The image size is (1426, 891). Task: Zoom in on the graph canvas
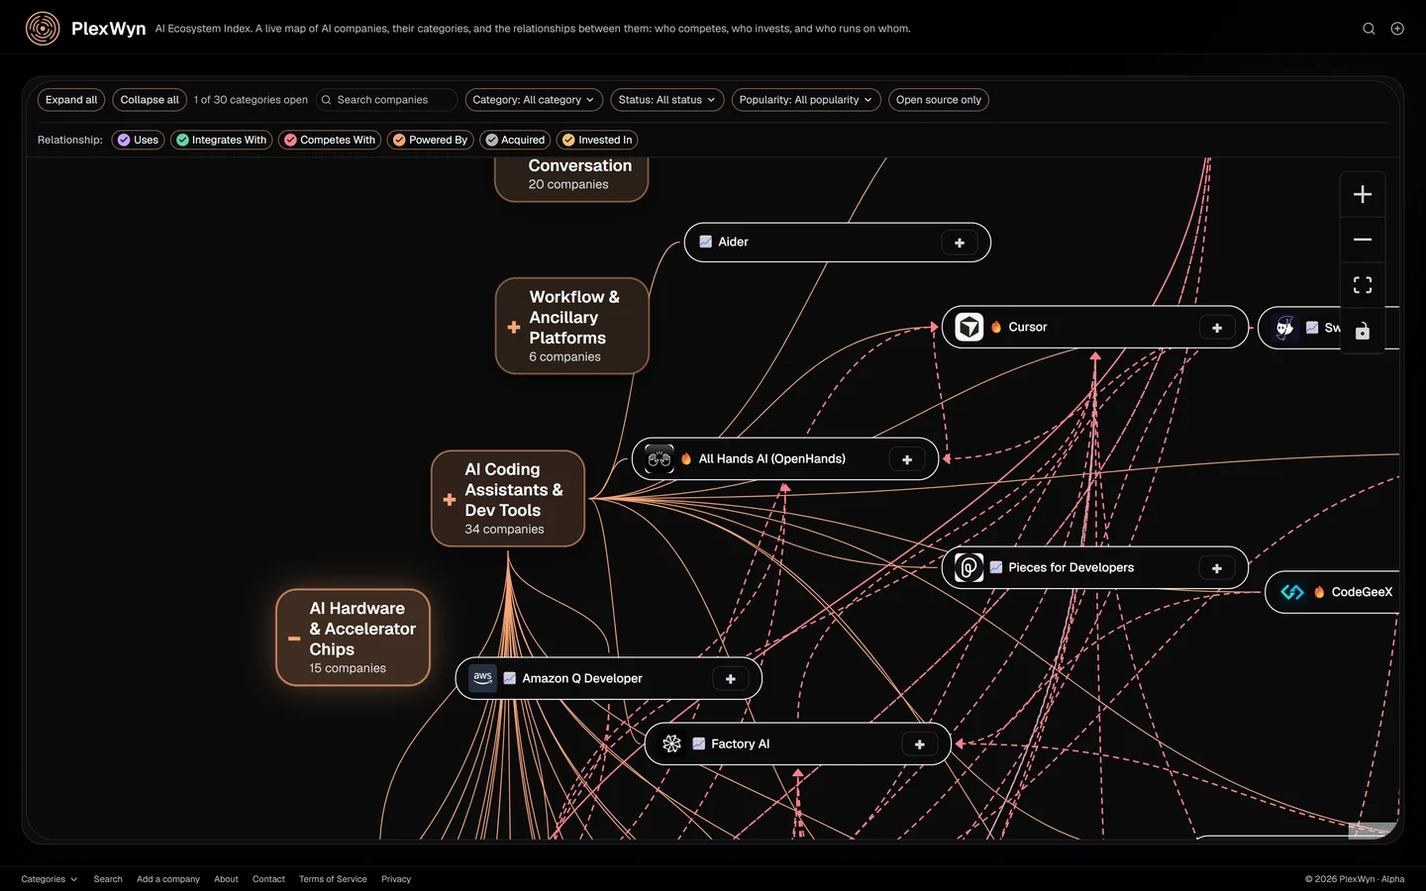click(x=1363, y=194)
